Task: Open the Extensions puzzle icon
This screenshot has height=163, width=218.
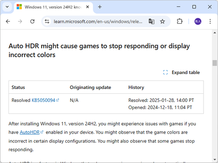Action: coord(180,21)
